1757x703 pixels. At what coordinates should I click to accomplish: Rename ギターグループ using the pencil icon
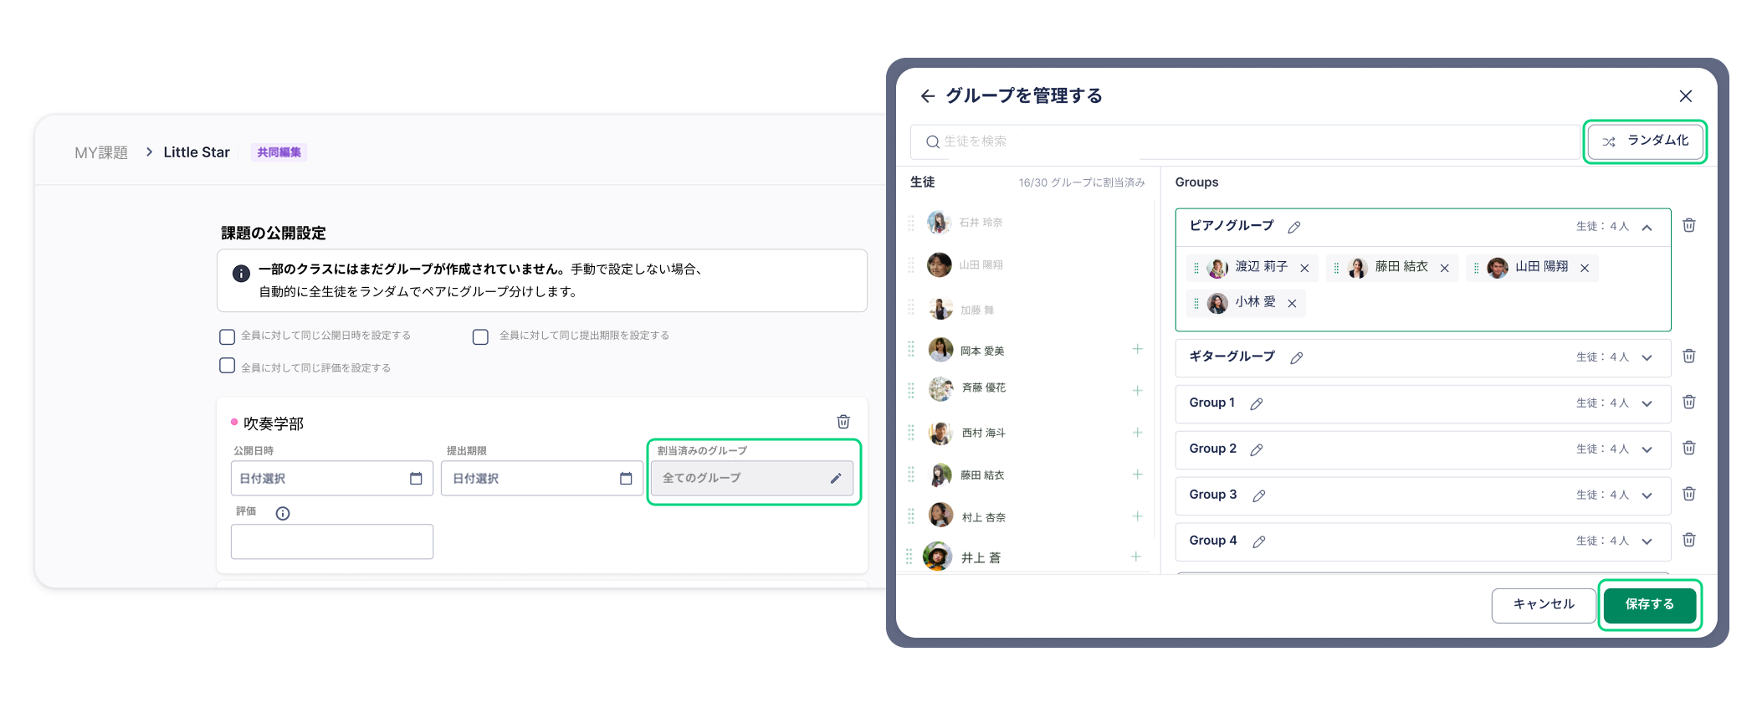1296,358
